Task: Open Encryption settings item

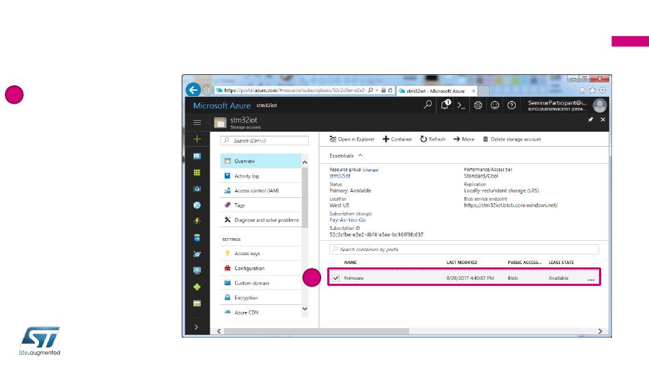Action: [x=261, y=297]
